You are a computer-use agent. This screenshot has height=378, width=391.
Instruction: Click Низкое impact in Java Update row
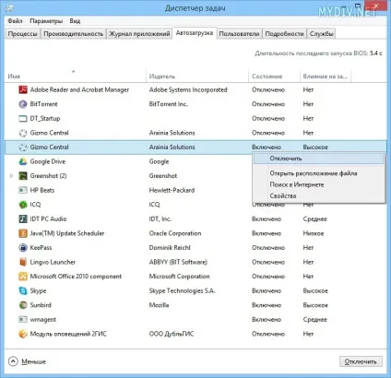click(x=314, y=233)
